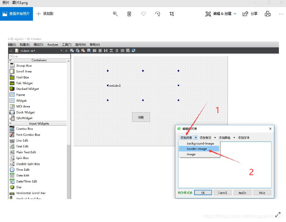Viewport: 286px width, 222px height.
Task: Click Lay Out Vertically icon
Action: pos(100,50)
